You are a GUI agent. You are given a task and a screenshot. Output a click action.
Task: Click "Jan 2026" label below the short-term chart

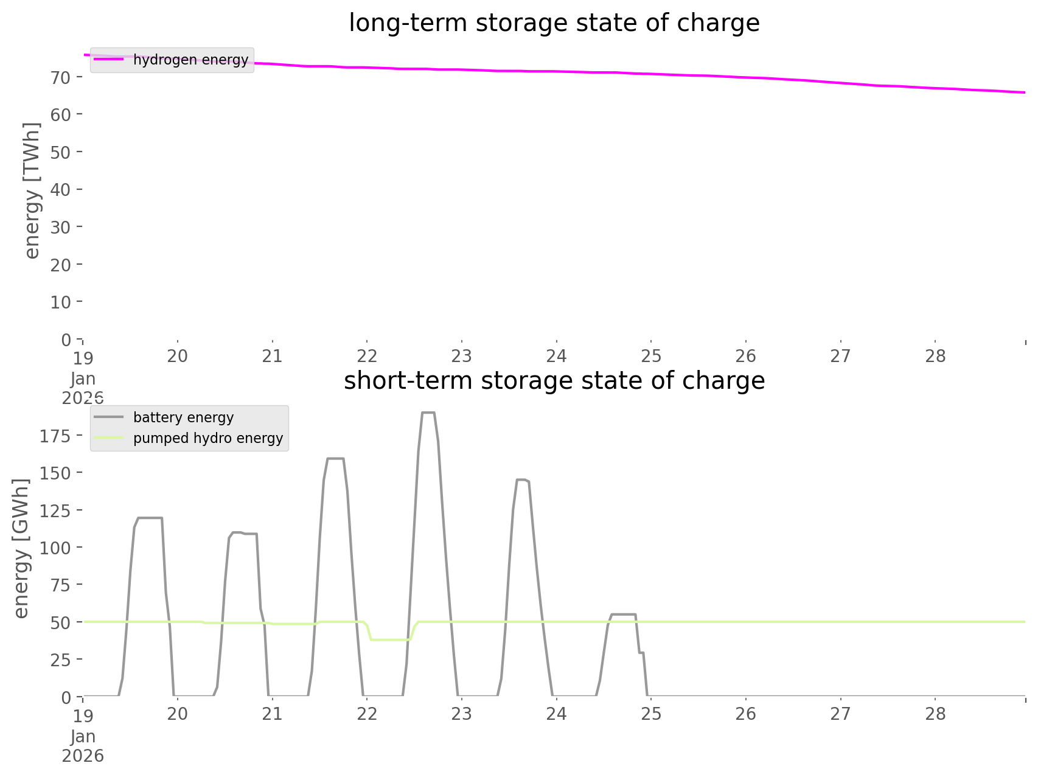pos(83,746)
